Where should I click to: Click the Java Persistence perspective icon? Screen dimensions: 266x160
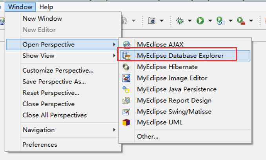126,89
